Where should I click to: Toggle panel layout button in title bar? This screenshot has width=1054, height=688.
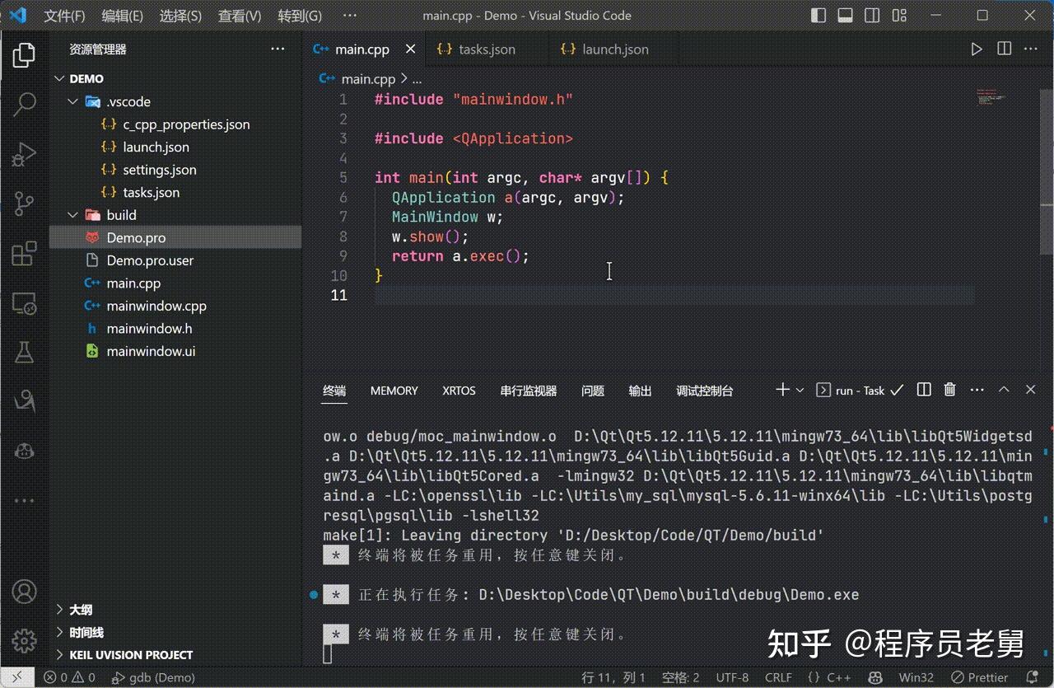coord(845,16)
